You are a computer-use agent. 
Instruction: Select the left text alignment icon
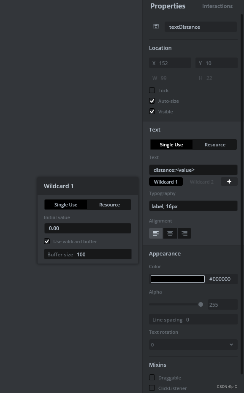tap(156, 233)
